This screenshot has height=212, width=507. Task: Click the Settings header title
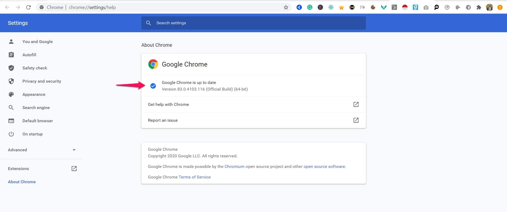point(18,23)
